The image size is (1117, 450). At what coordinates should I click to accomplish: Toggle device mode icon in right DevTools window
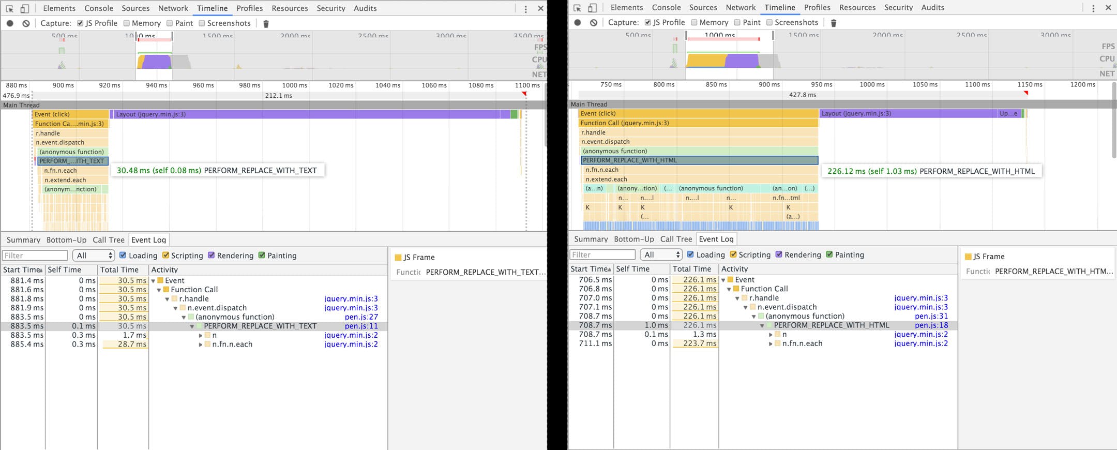(592, 8)
